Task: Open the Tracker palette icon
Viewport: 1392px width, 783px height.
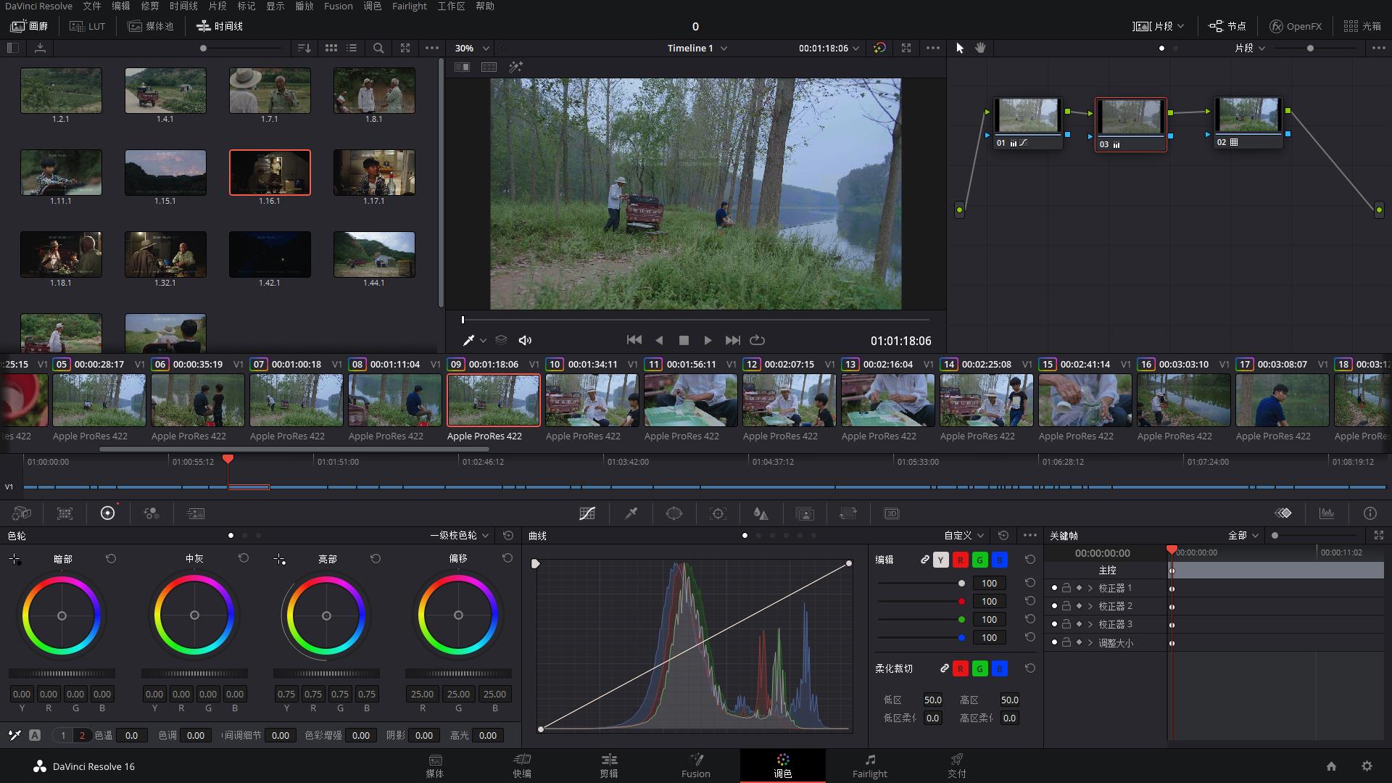Action: pyautogui.click(x=718, y=513)
